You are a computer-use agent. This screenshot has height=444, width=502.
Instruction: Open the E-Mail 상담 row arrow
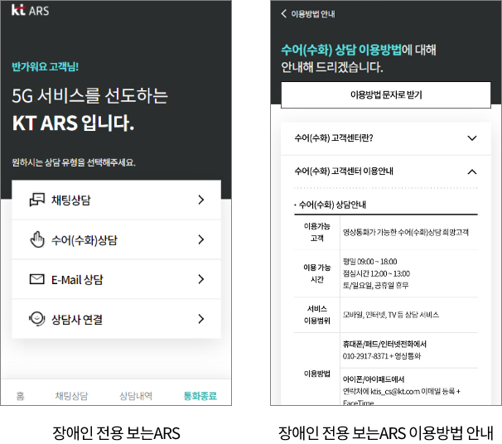200,279
